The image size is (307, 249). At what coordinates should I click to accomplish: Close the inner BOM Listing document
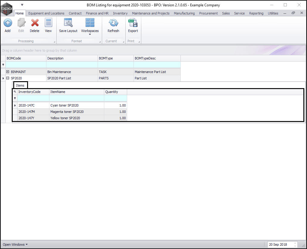[x=302, y=13]
